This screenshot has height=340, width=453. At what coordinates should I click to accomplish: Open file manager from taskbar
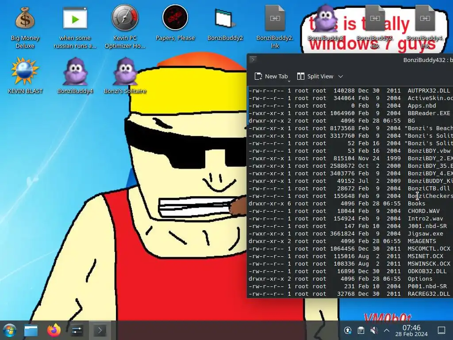(x=31, y=330)
